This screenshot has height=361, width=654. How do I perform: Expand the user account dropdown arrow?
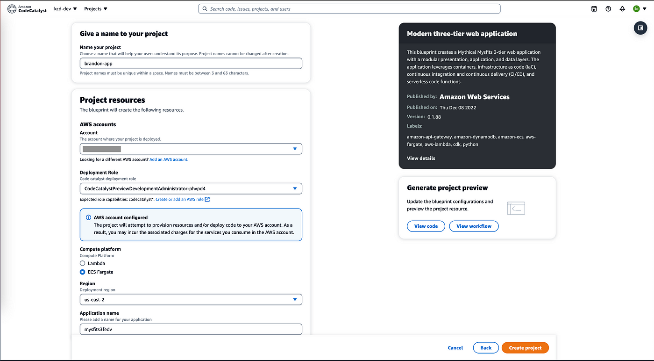pos(645,9)
